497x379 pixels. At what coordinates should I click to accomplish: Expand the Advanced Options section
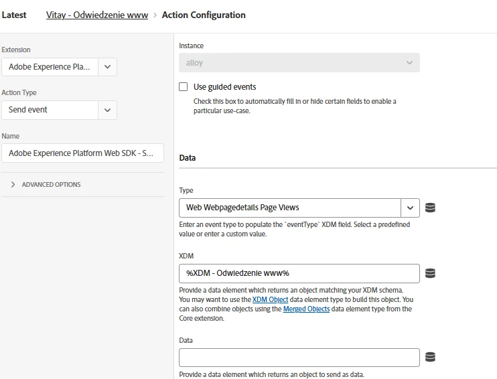(x=45, y=185)
